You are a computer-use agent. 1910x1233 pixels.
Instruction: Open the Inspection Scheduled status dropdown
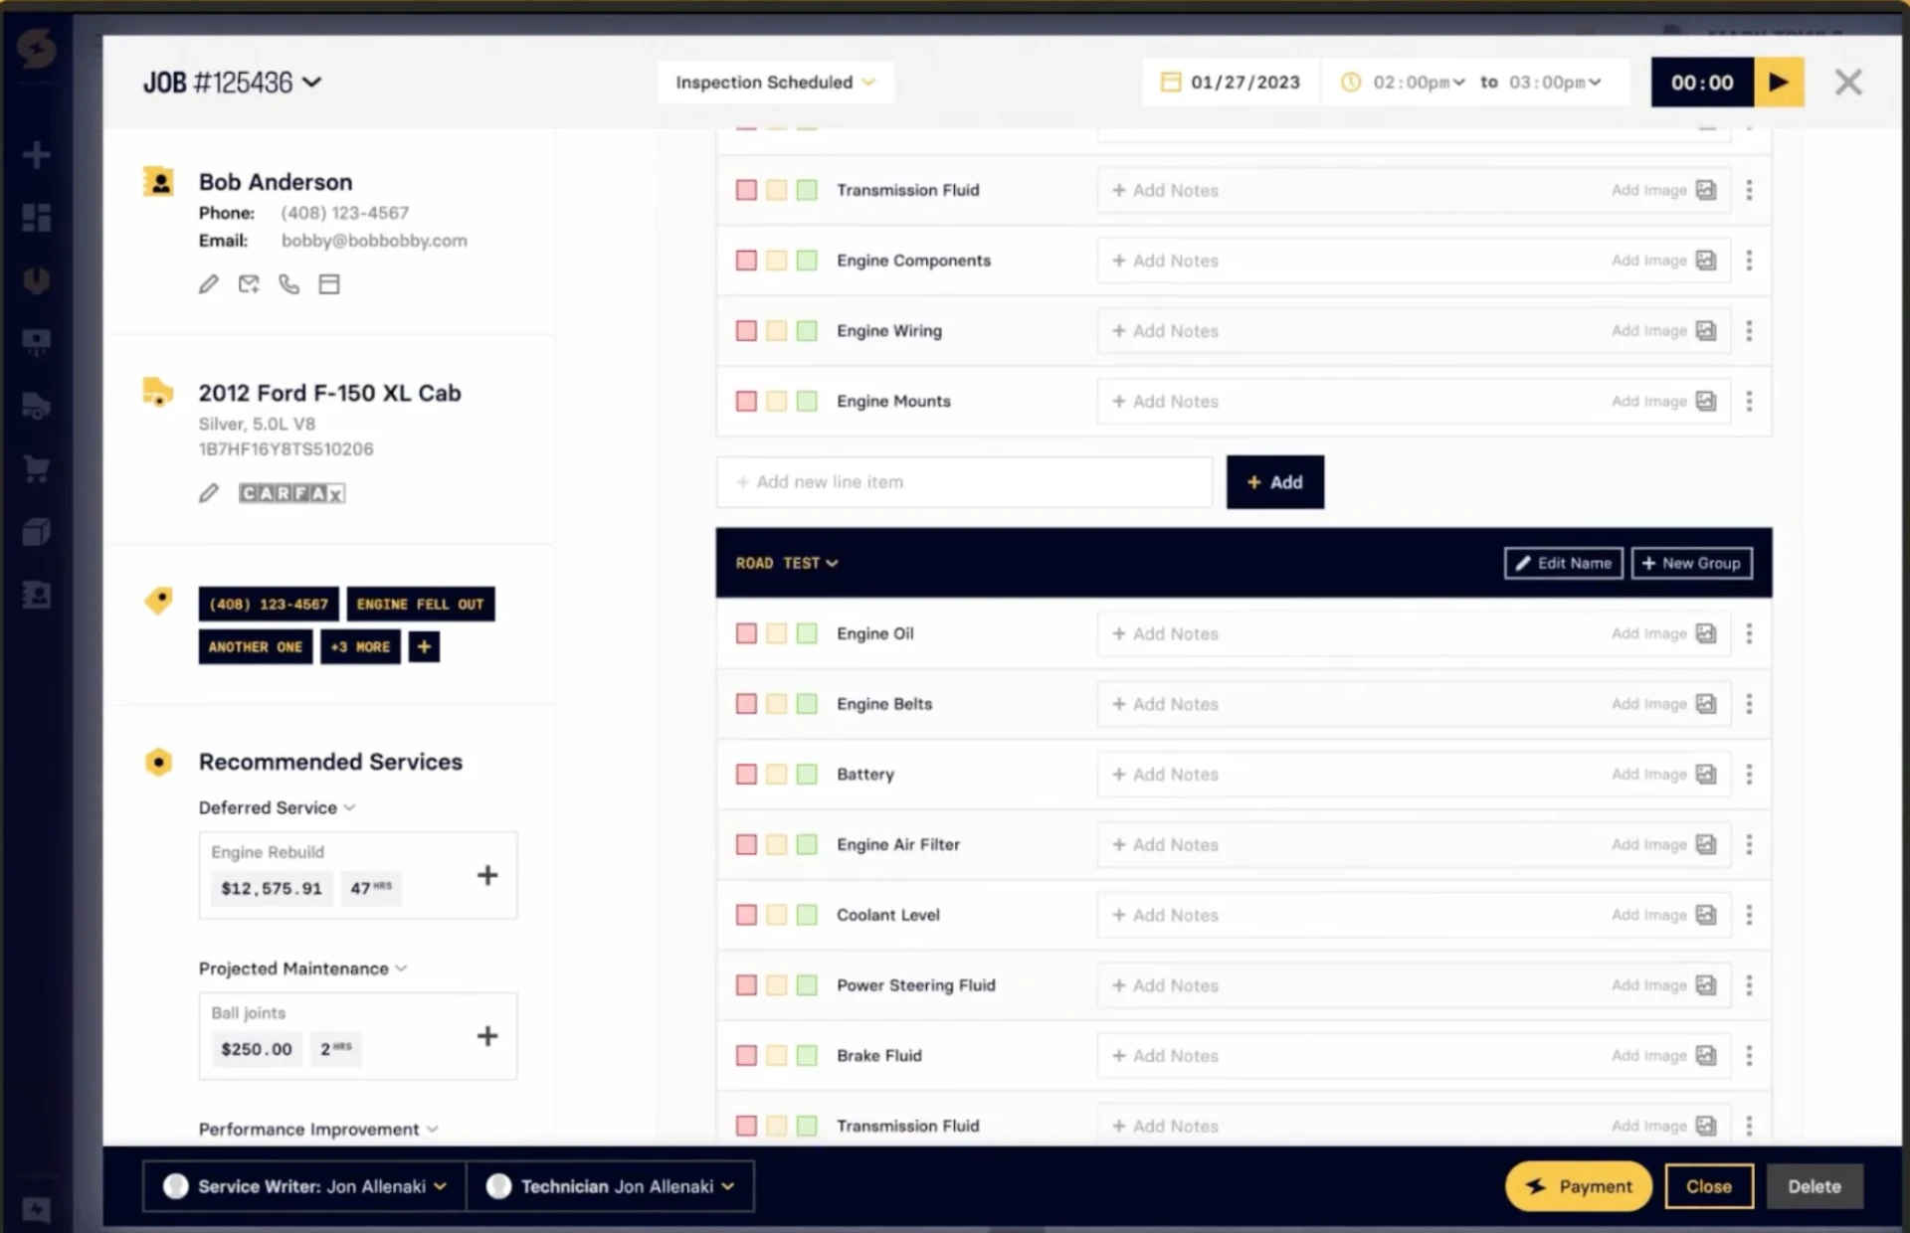[775, 83]
